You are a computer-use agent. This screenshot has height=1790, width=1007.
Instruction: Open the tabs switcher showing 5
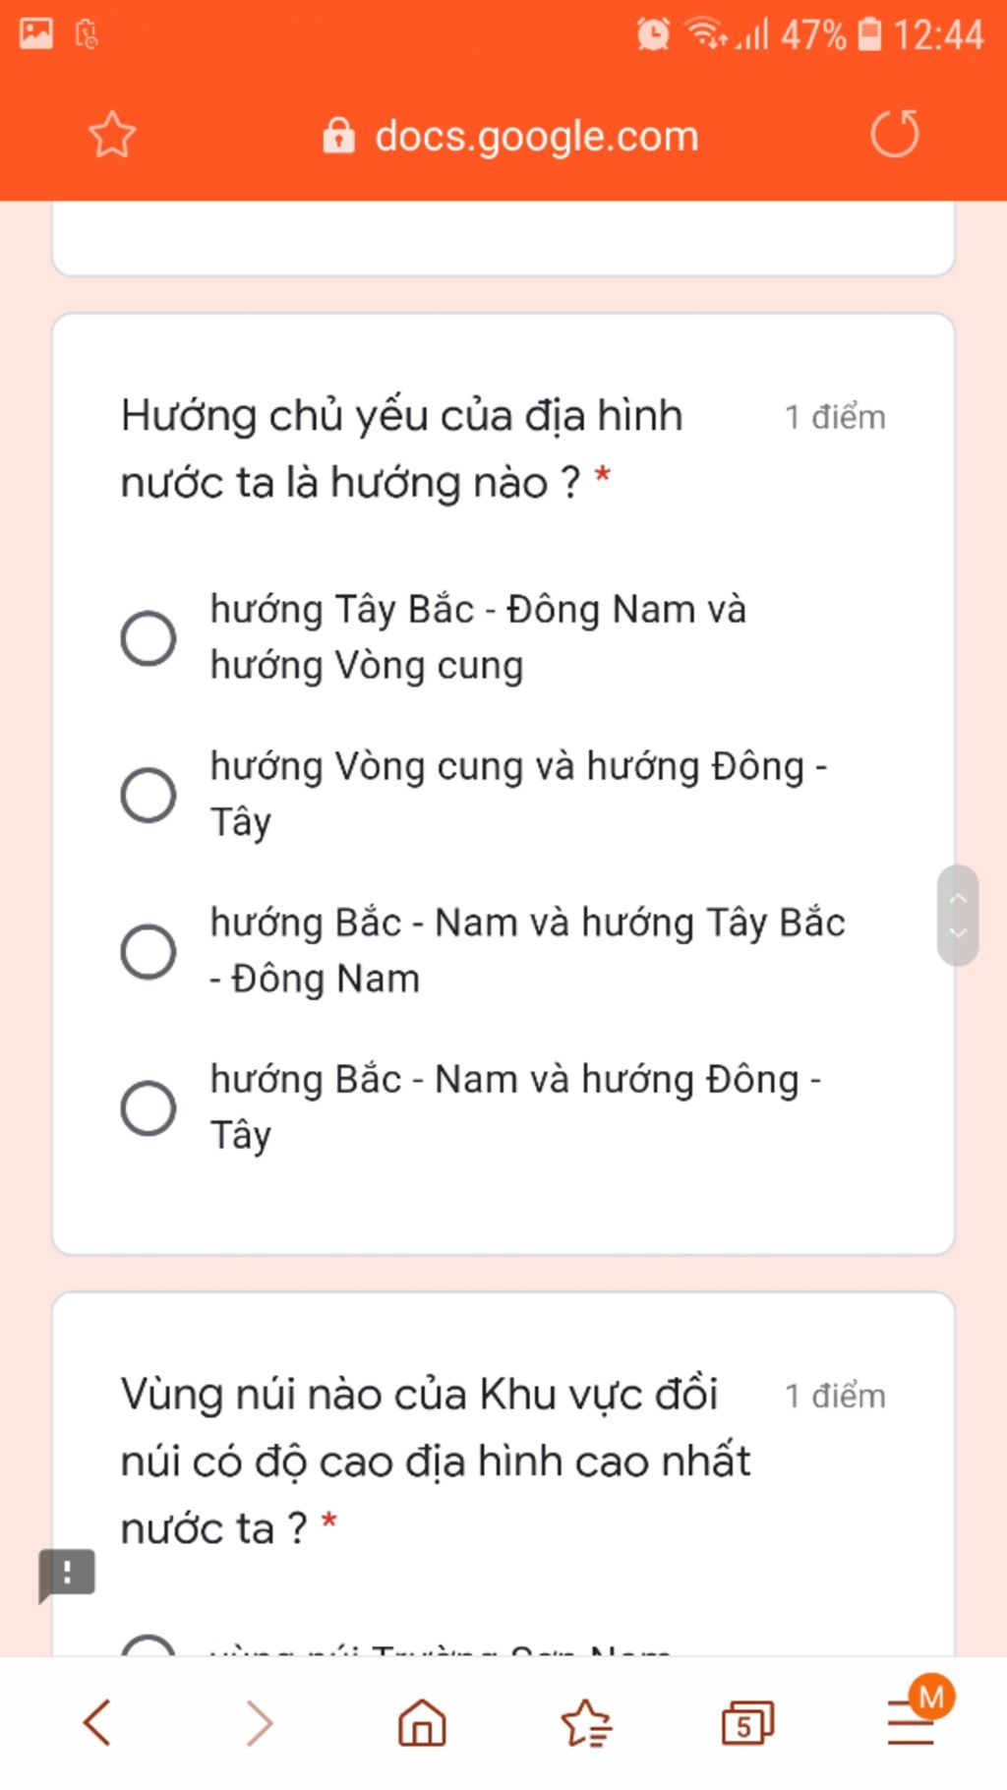(747, 1722)
